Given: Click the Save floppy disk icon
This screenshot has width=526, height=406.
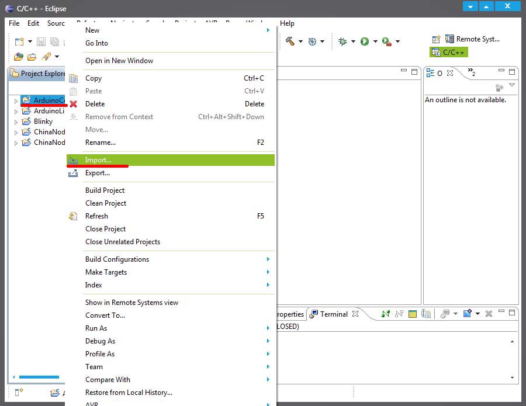Looking at the screenshot, I should [x=41, y=41].
